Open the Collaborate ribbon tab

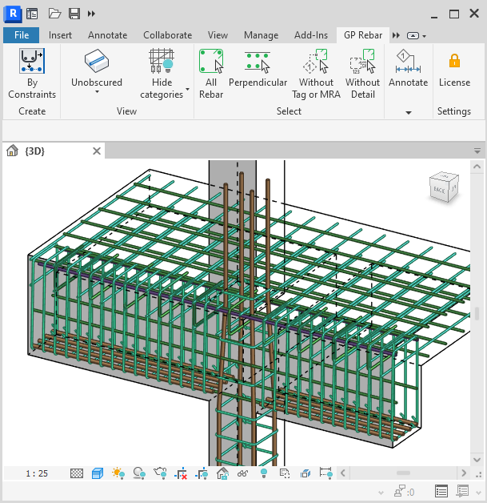[167, 35]
